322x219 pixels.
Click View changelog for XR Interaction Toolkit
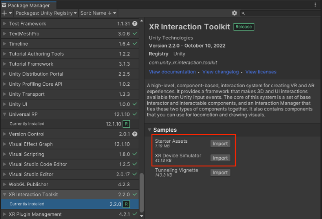[x=221, y=72]
